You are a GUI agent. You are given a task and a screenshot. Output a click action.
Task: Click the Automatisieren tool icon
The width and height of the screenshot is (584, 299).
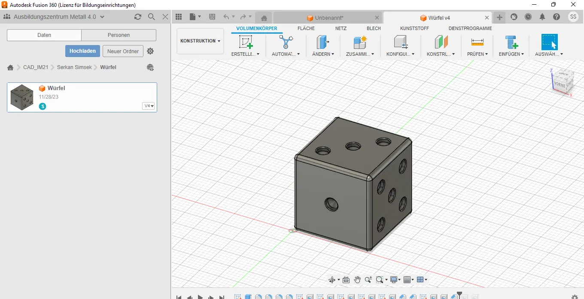tap(286, 42)
